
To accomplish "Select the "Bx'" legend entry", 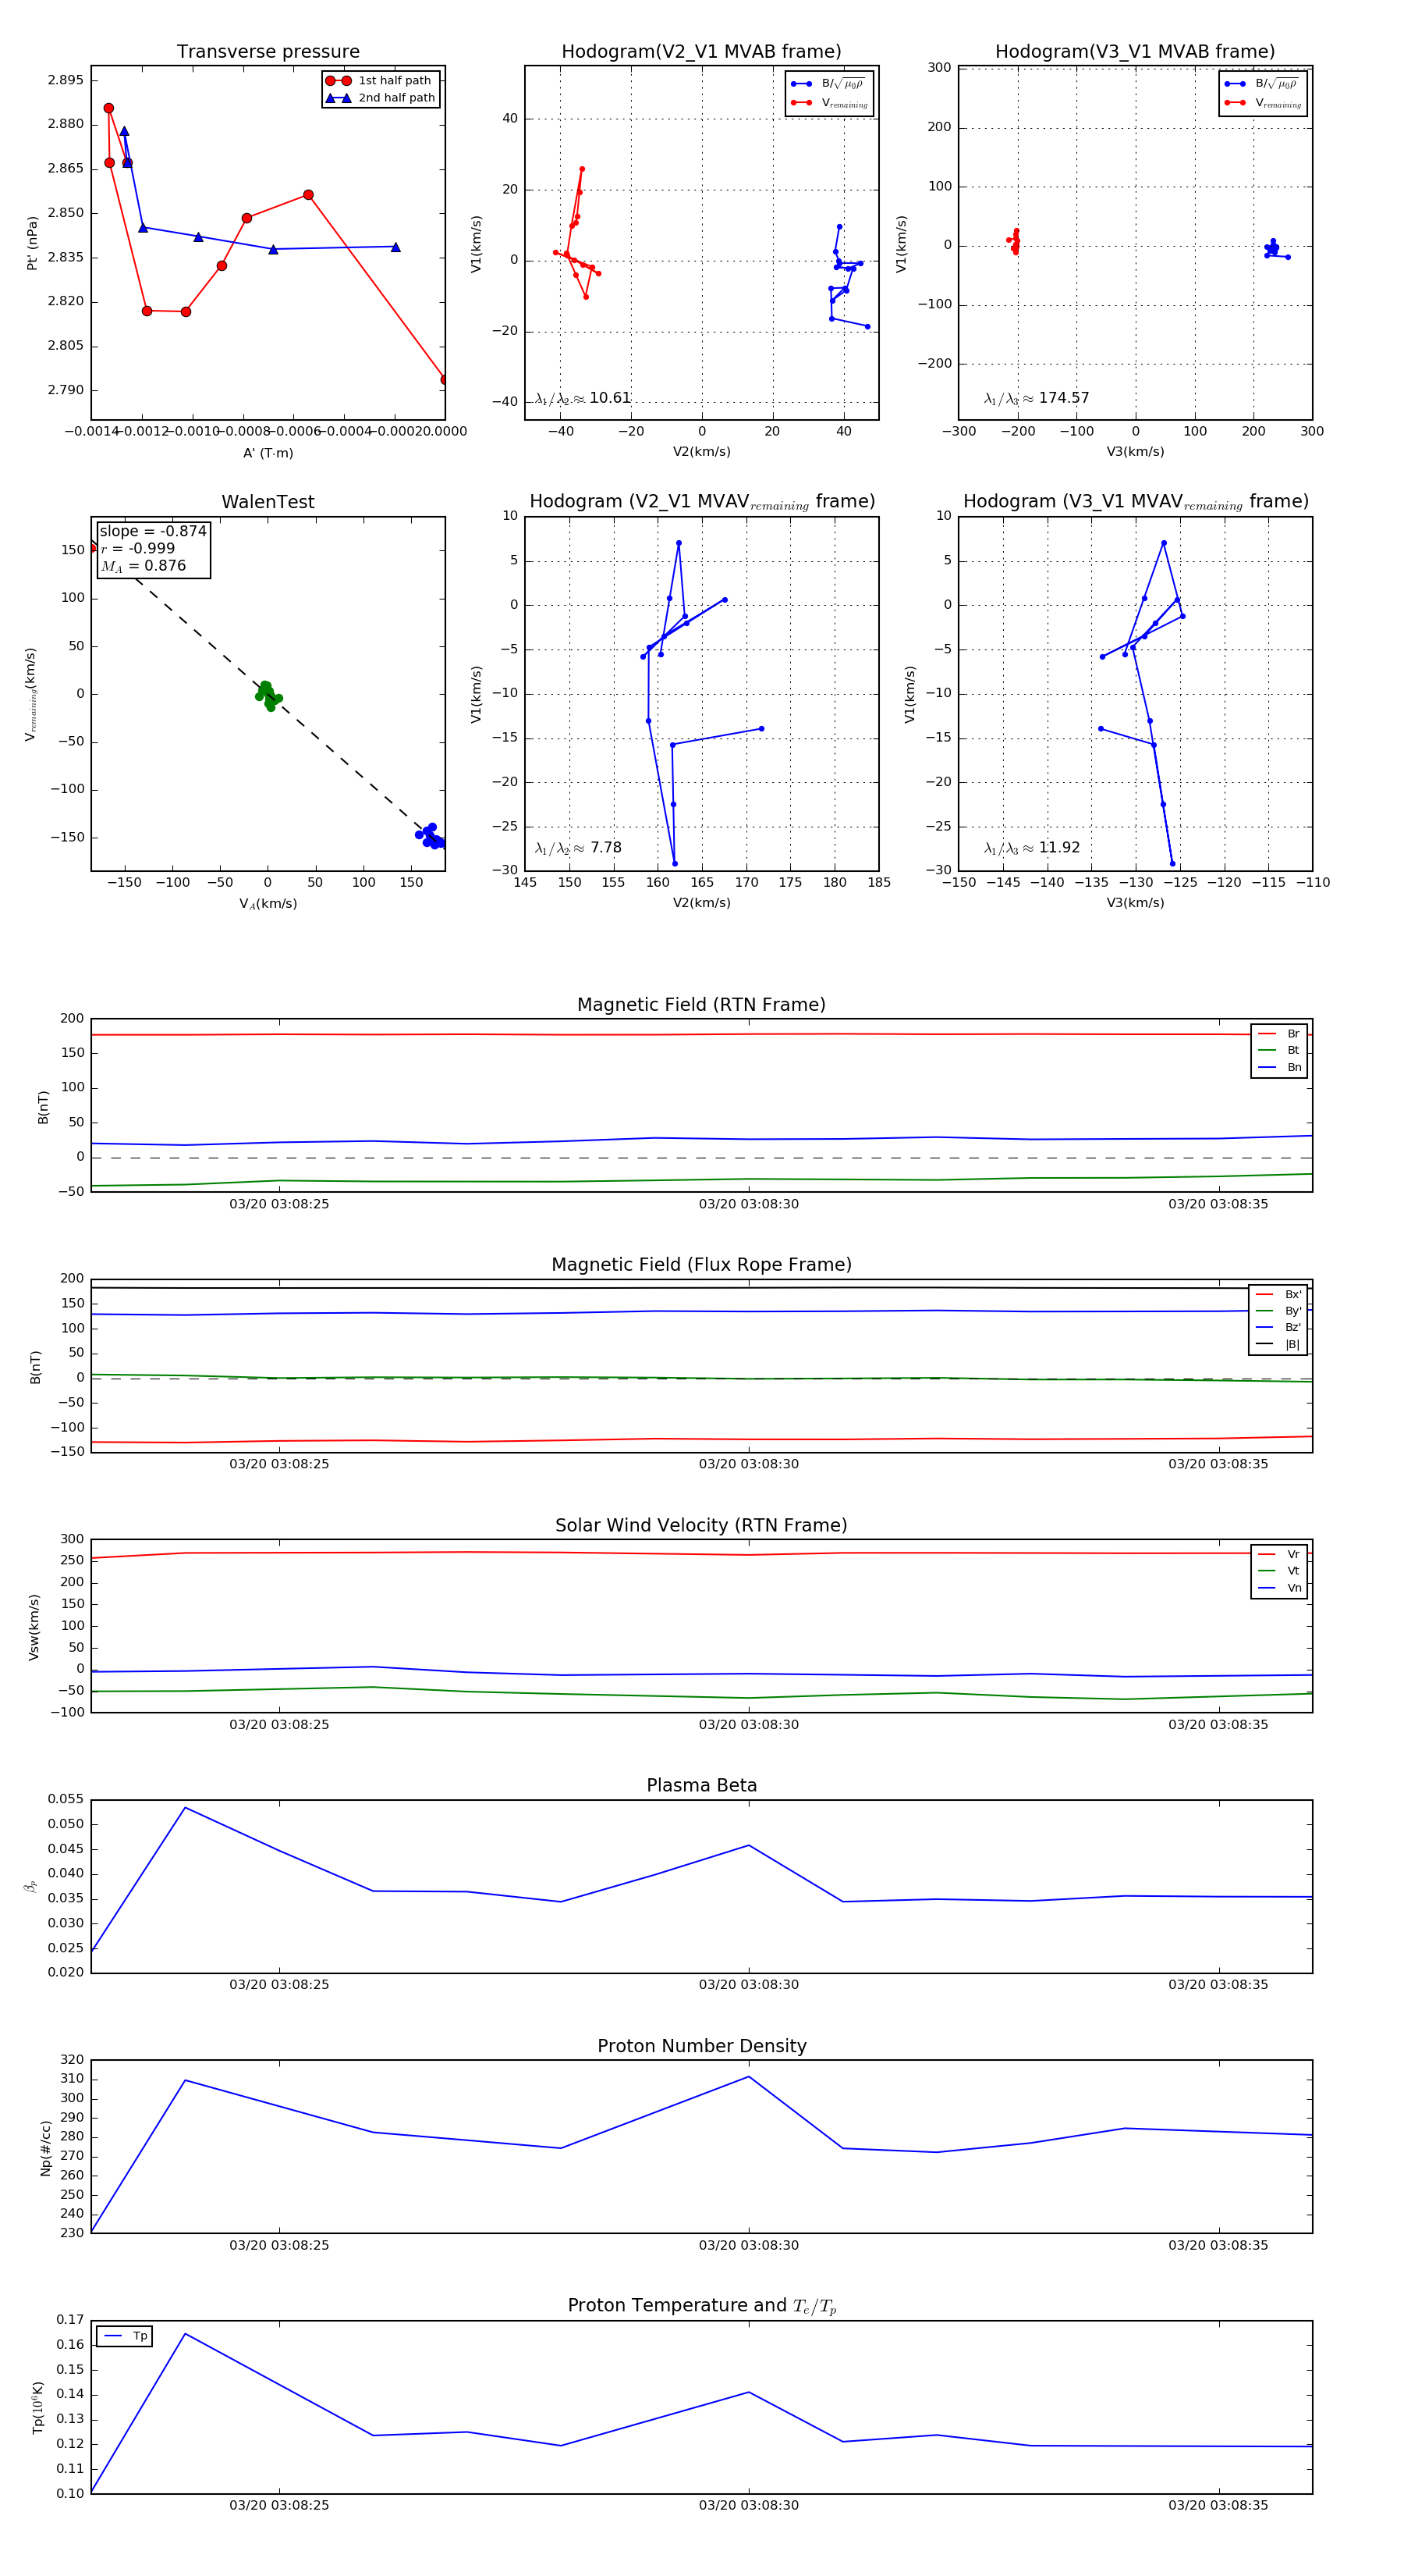I will coord(1278,1295).
